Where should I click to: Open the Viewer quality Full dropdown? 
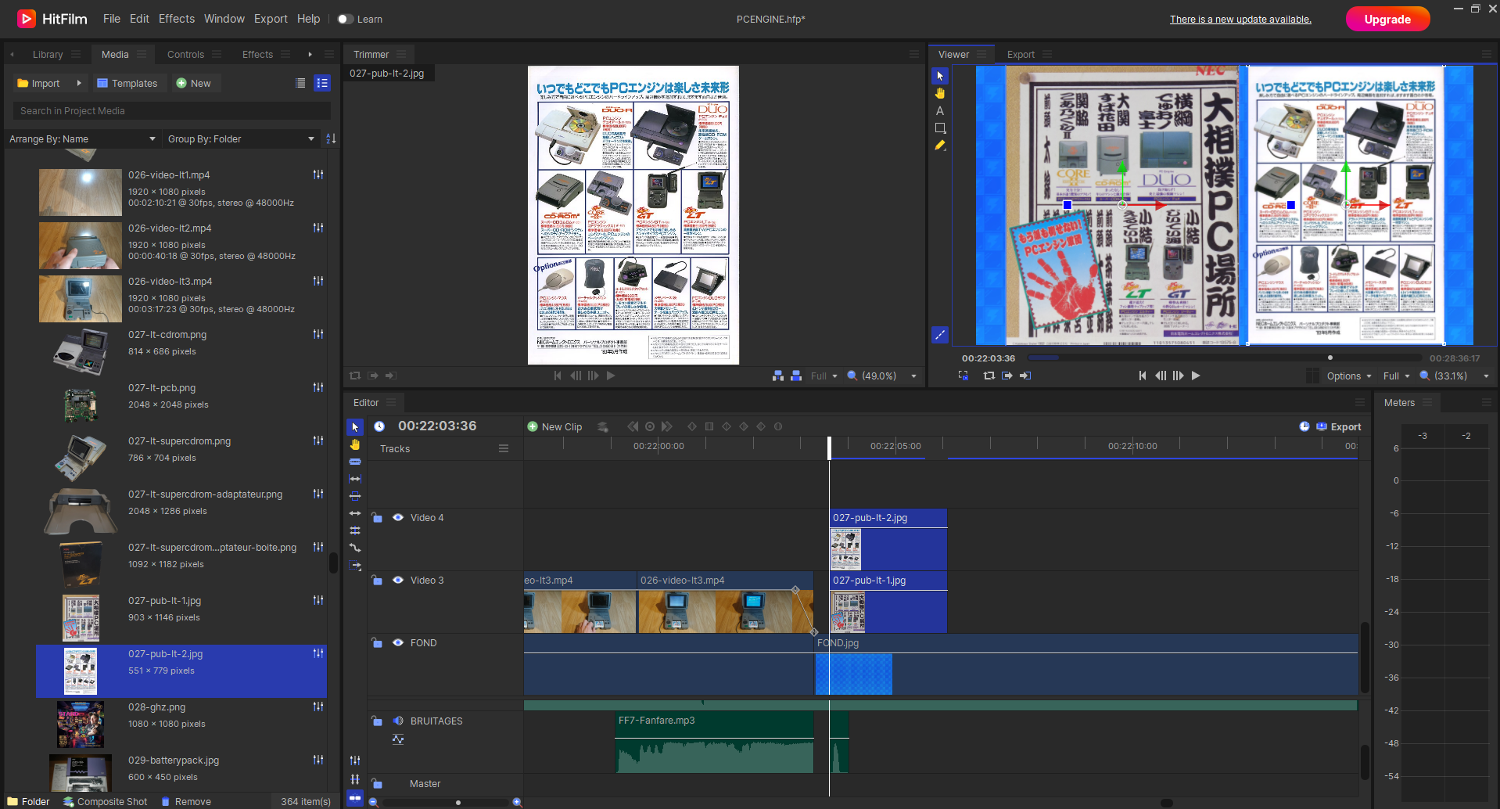(x=1397, y=376)
